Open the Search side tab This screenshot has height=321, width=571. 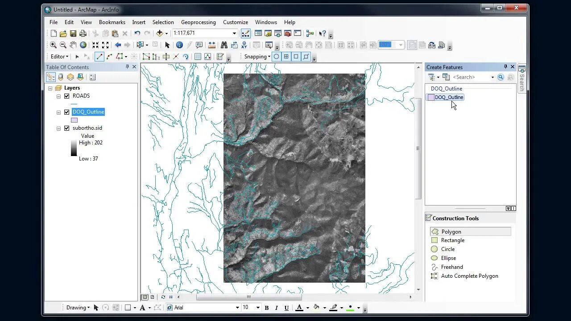pyautogui.click(x=521, y=78)
